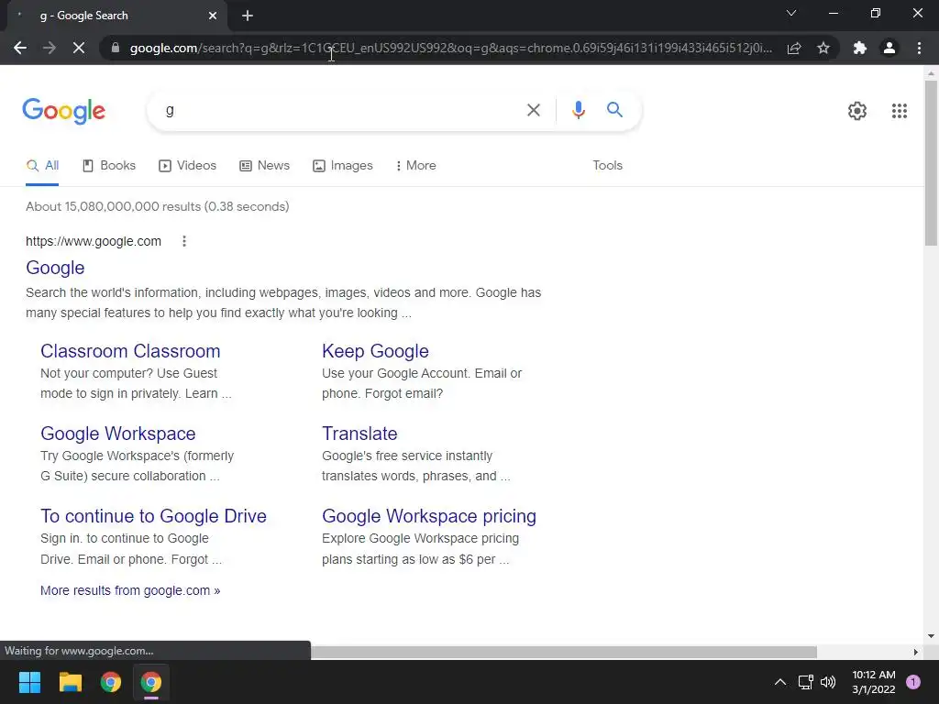Image resolution: width=939 pixels, height=704 pixels.
Task: Open a new tab with the plus button
Action: (x=248, y=16)
